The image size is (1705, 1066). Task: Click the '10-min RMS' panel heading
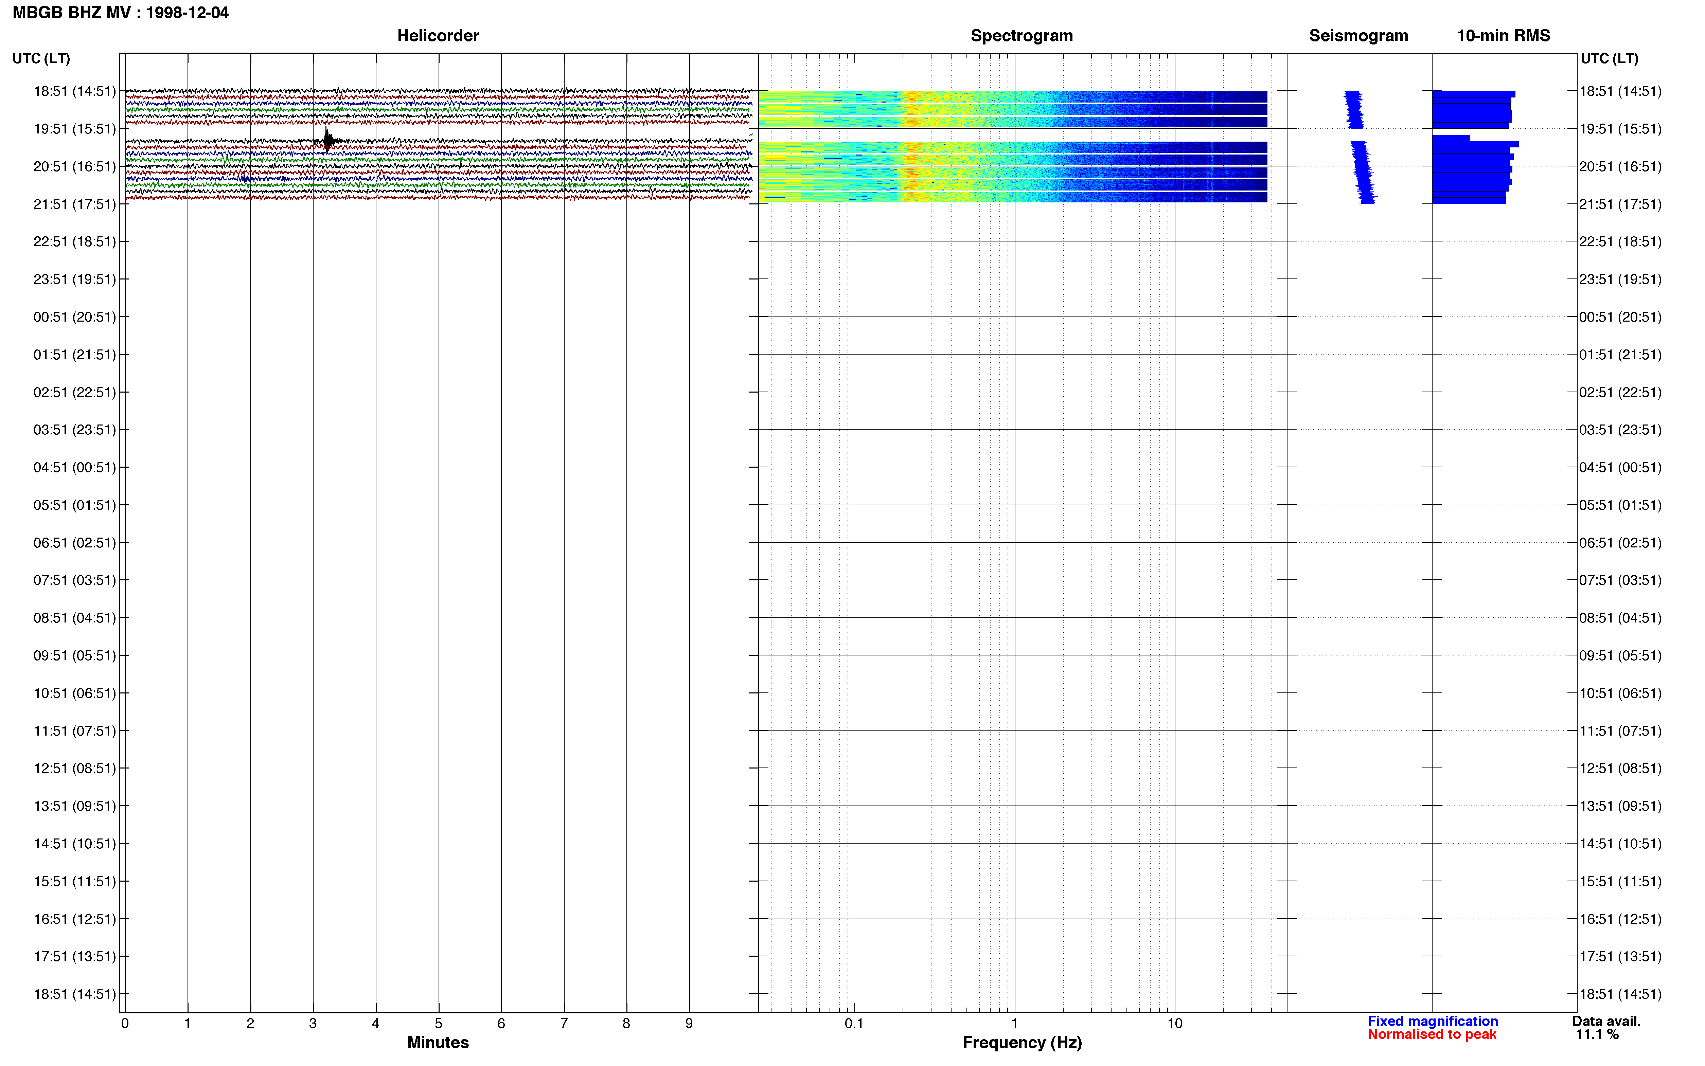pos(1503,36)
